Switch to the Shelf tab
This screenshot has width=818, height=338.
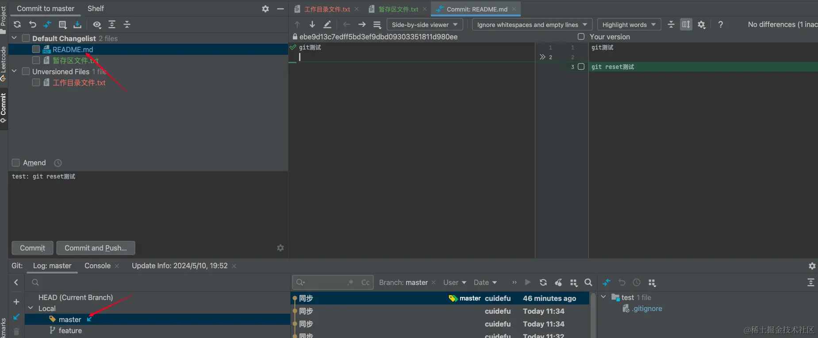(96, 8)
